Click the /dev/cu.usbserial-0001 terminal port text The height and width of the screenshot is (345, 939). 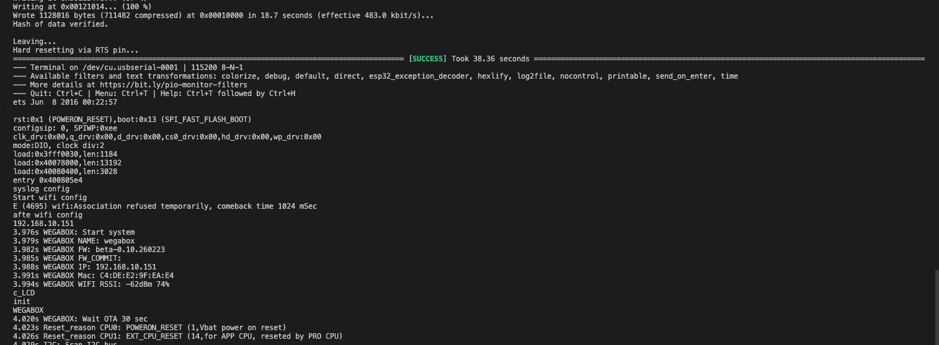click(123, 68)
